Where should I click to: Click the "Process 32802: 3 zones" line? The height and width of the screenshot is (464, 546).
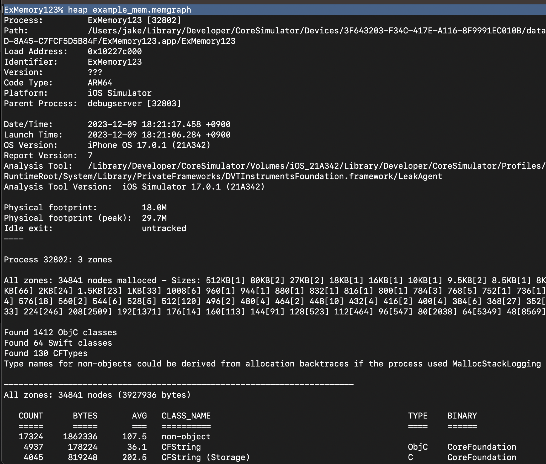point(58,260)
